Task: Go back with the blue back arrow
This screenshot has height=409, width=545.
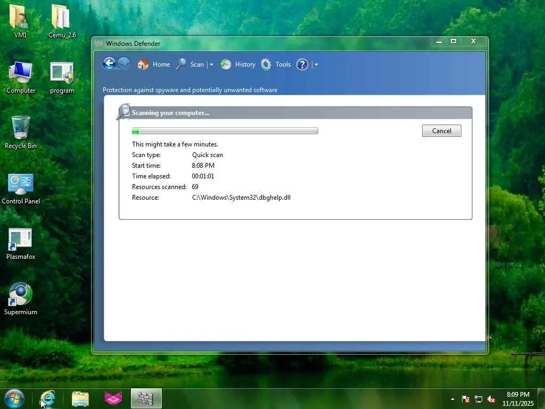Action: [x=109, y=64]
